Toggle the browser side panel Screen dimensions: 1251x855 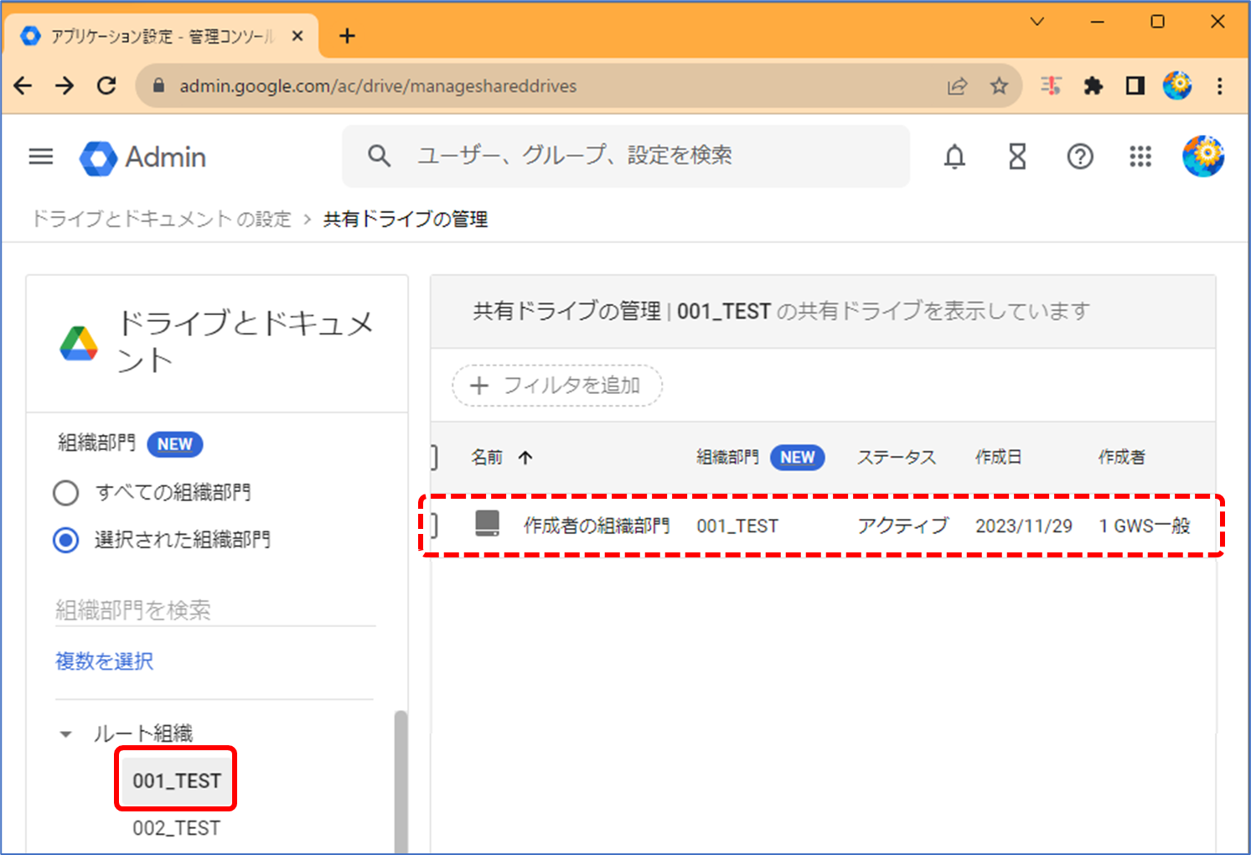coord(1135,85)
